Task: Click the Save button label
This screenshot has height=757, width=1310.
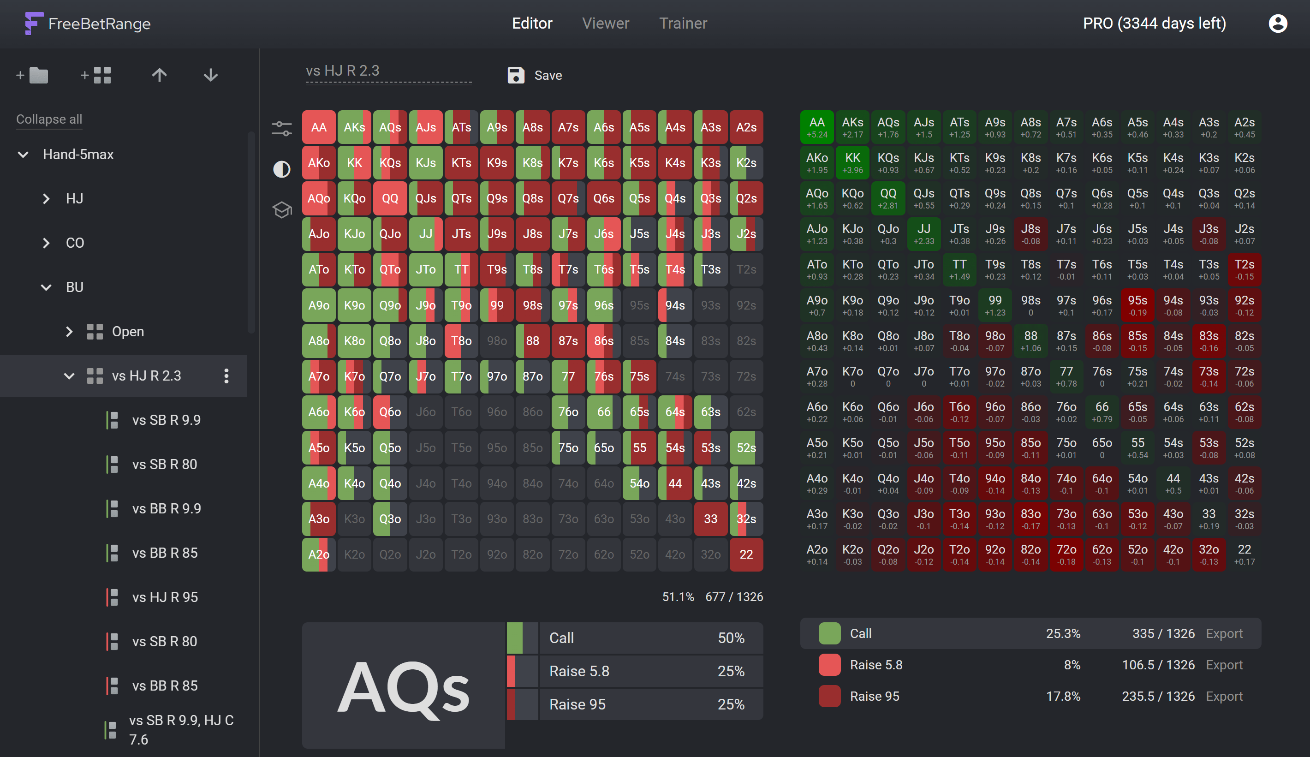Action: click(x=548, y=75)
